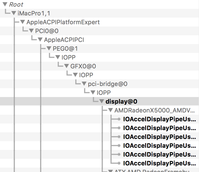Expand the partially visible ATY,AMD,RadeonFramebu... triangle
Screen dimensions: 199x172
(x=110, y=171)
